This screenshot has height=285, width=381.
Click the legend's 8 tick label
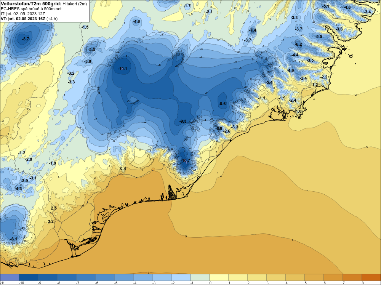point(363,283)
